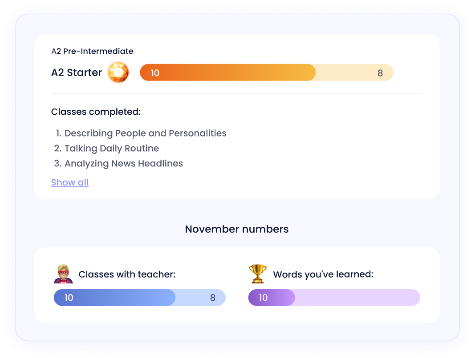This screenshot has height=358, width=475.
Task: Click the November numbers heading
Action: point(237,229)
